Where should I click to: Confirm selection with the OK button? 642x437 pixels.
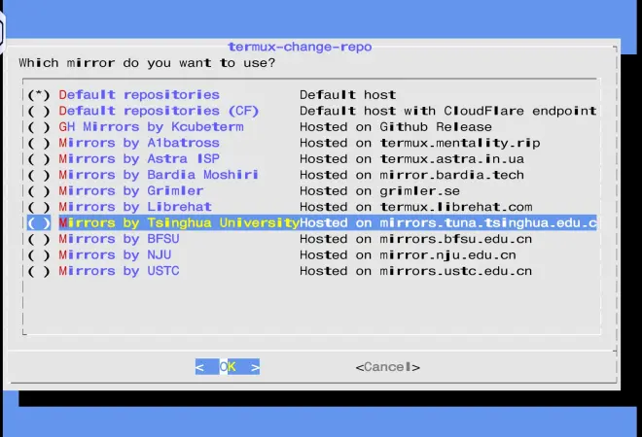[x=228, y=367]
